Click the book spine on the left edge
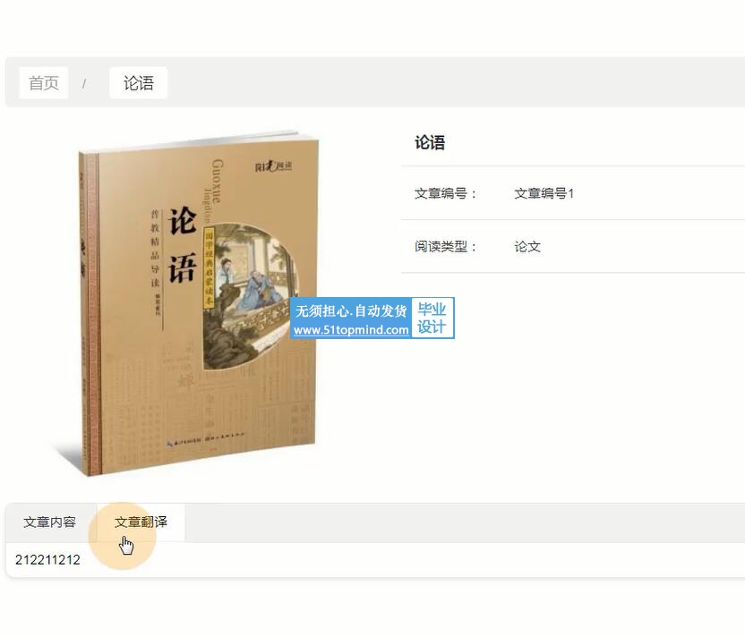 [x=90, y=313]
